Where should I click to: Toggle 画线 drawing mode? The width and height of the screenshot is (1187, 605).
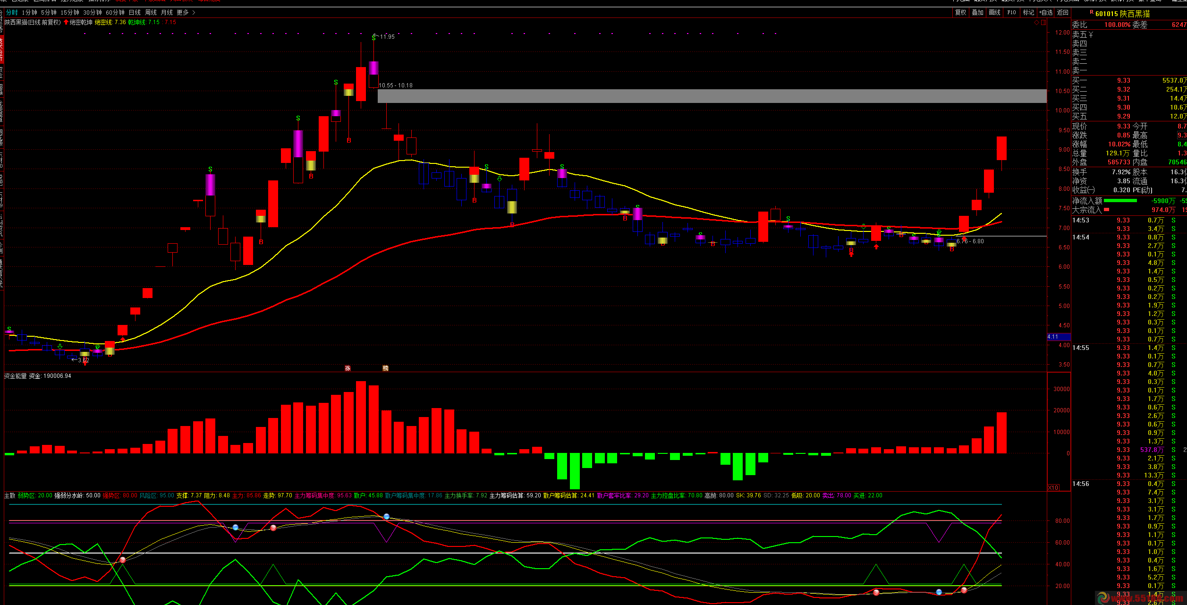(x=994, y=12)
